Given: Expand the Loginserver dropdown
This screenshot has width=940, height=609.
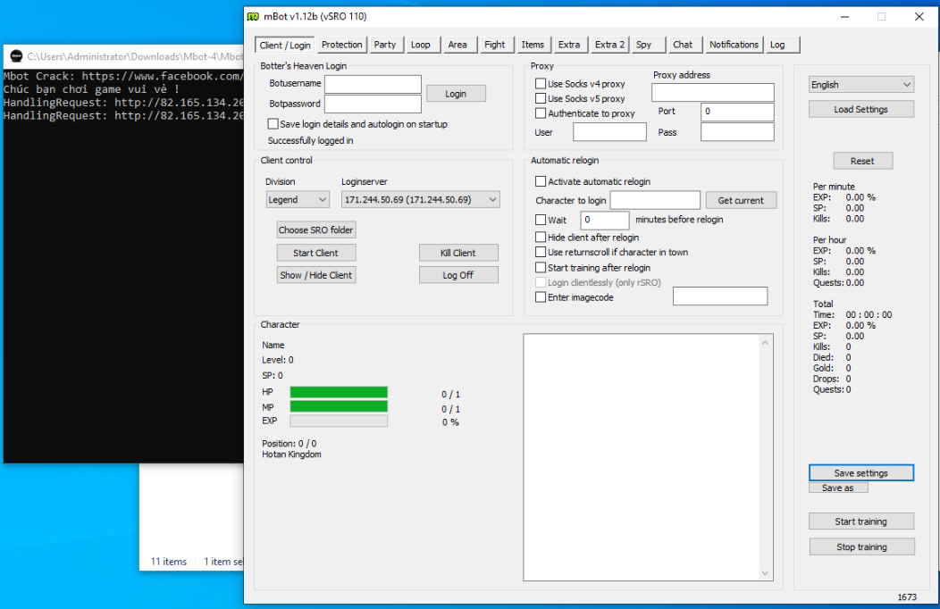Looking at the screenshot, I should coord(420,199).
